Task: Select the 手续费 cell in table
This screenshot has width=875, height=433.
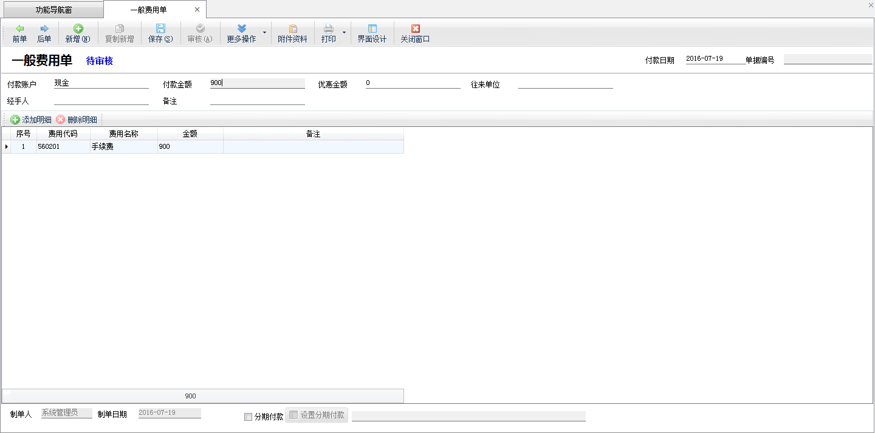Action: 123,147
